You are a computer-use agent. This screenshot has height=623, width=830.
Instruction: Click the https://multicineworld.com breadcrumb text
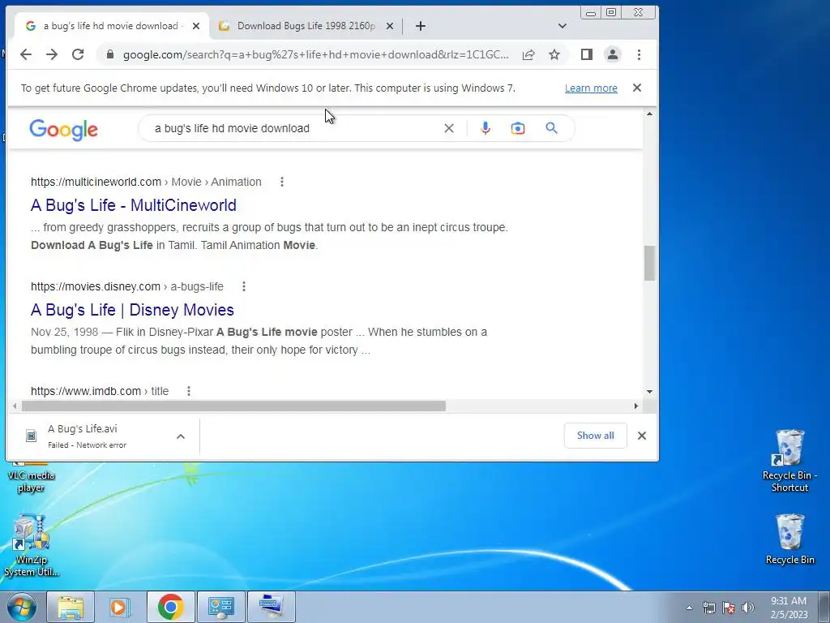96,182
